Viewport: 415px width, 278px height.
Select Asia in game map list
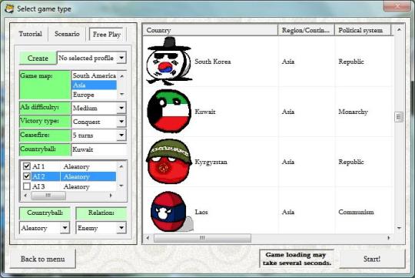pyautogui.click(x=95, y=85)
